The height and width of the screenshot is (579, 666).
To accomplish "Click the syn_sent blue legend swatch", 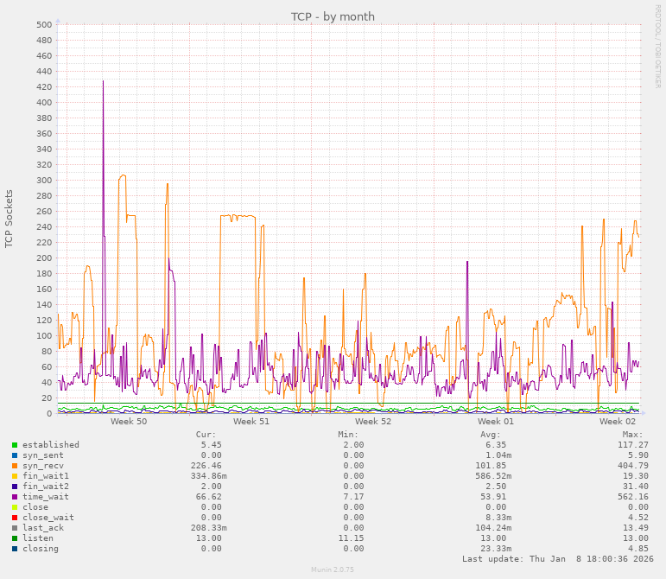I will [15, 455].
